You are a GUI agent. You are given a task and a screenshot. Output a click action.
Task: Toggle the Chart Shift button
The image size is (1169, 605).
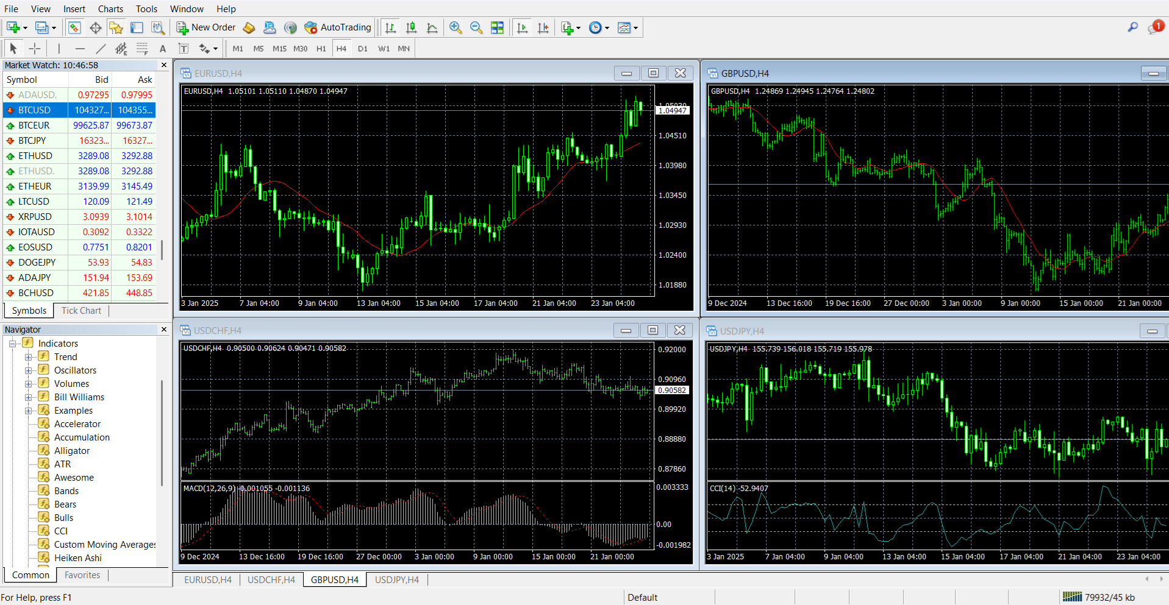pos(543,27)
